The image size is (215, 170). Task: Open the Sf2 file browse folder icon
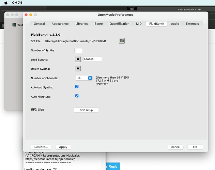[122, 41]
